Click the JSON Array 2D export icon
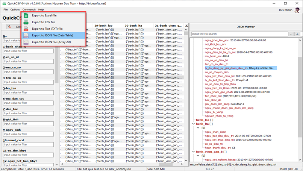The width and height of the screenshot is (303, 171). tap(26, 42)
